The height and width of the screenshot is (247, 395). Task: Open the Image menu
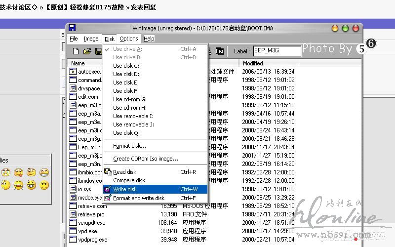(x=91, y=39)
